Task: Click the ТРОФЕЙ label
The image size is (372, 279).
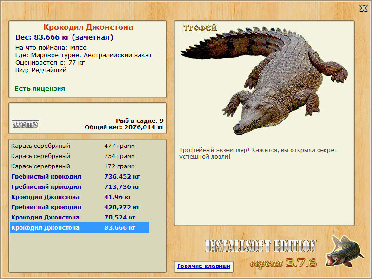Action: [x=200, y=28]
